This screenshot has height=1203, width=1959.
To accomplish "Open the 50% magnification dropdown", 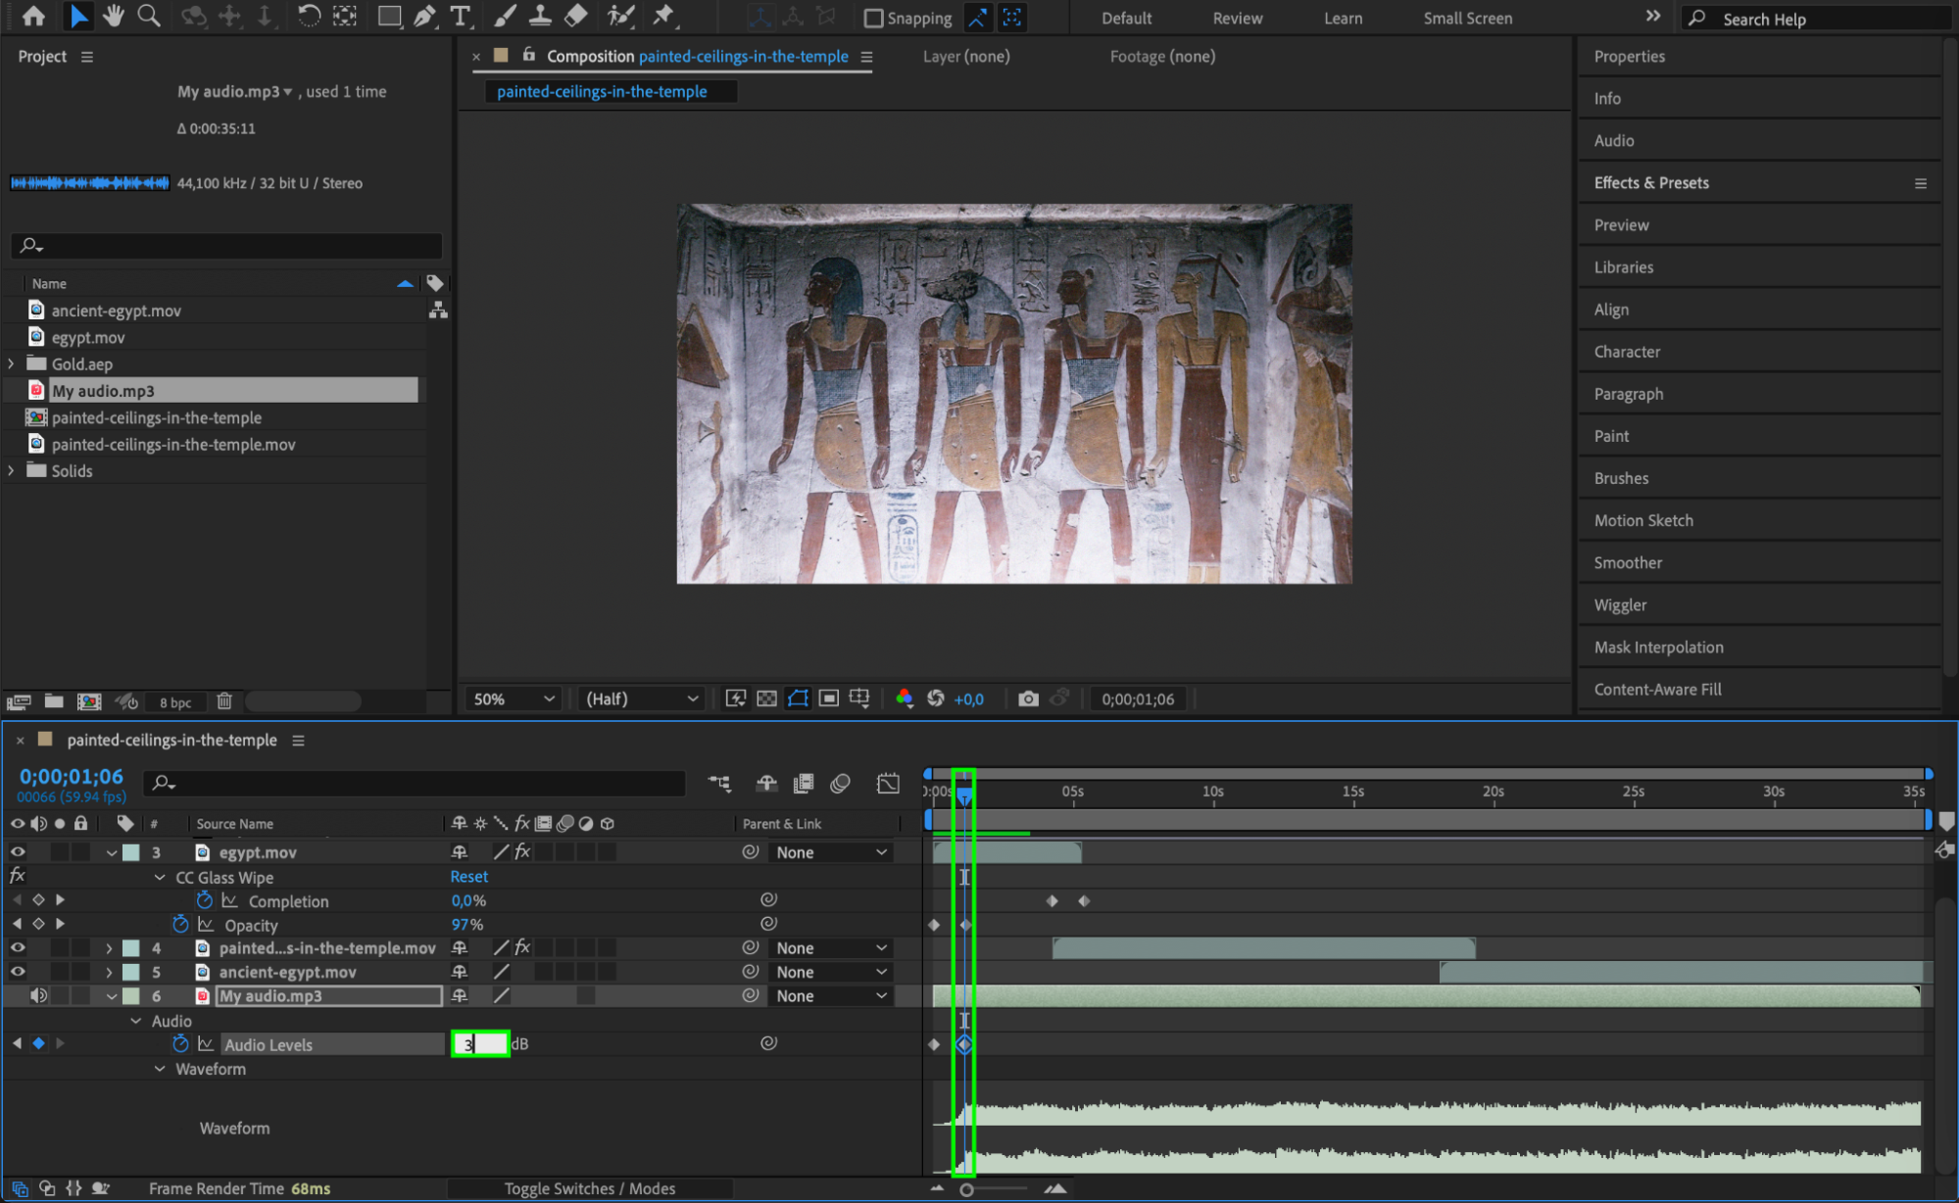I will click(x=514, y=698).
